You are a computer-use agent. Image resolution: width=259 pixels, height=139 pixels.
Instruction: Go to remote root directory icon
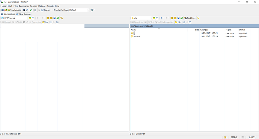click(x=175, y=18)
